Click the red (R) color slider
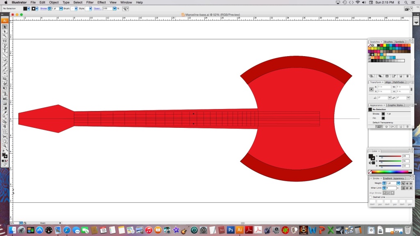The height and width of the screenshot is (236, 420). click(x=390, y=156)
